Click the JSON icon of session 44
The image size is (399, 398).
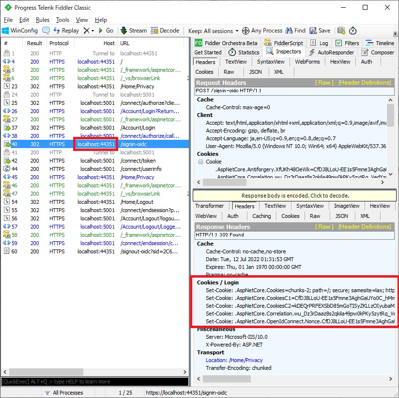point(7,168)
